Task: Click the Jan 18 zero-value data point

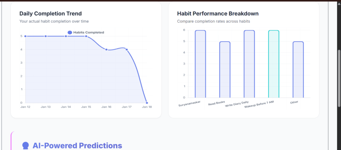Action: [x=147, y=103]
